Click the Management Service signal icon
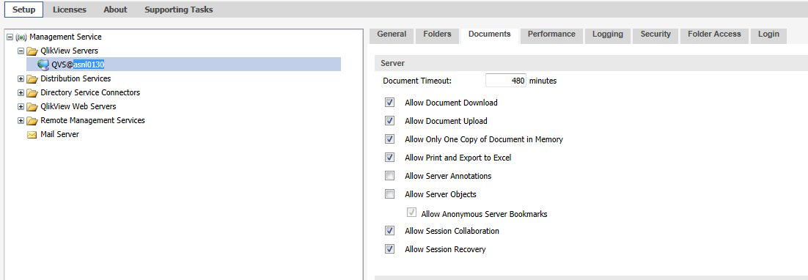Viewport: 808px width, 280px height. 21,37
